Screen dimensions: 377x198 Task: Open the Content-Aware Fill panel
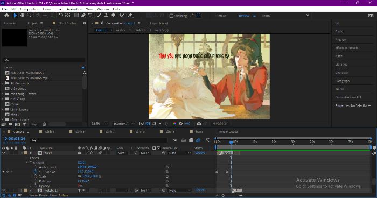click(348, 97)
